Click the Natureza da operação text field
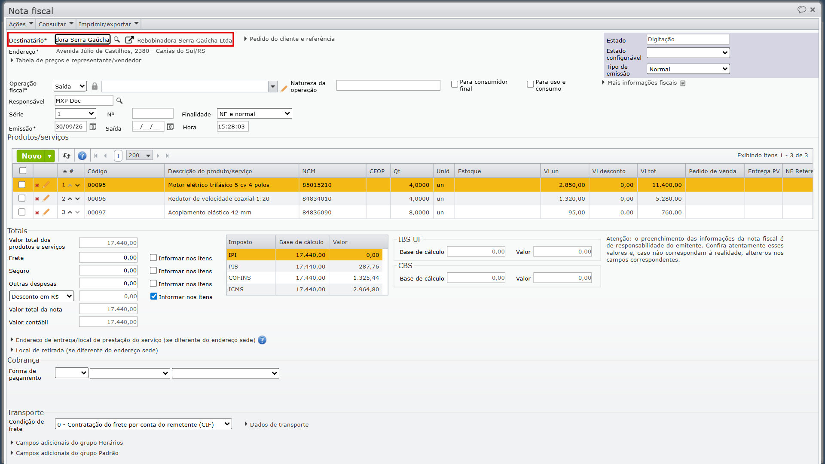The width and height of the screenshot is (825, 464). click(388, 85)
